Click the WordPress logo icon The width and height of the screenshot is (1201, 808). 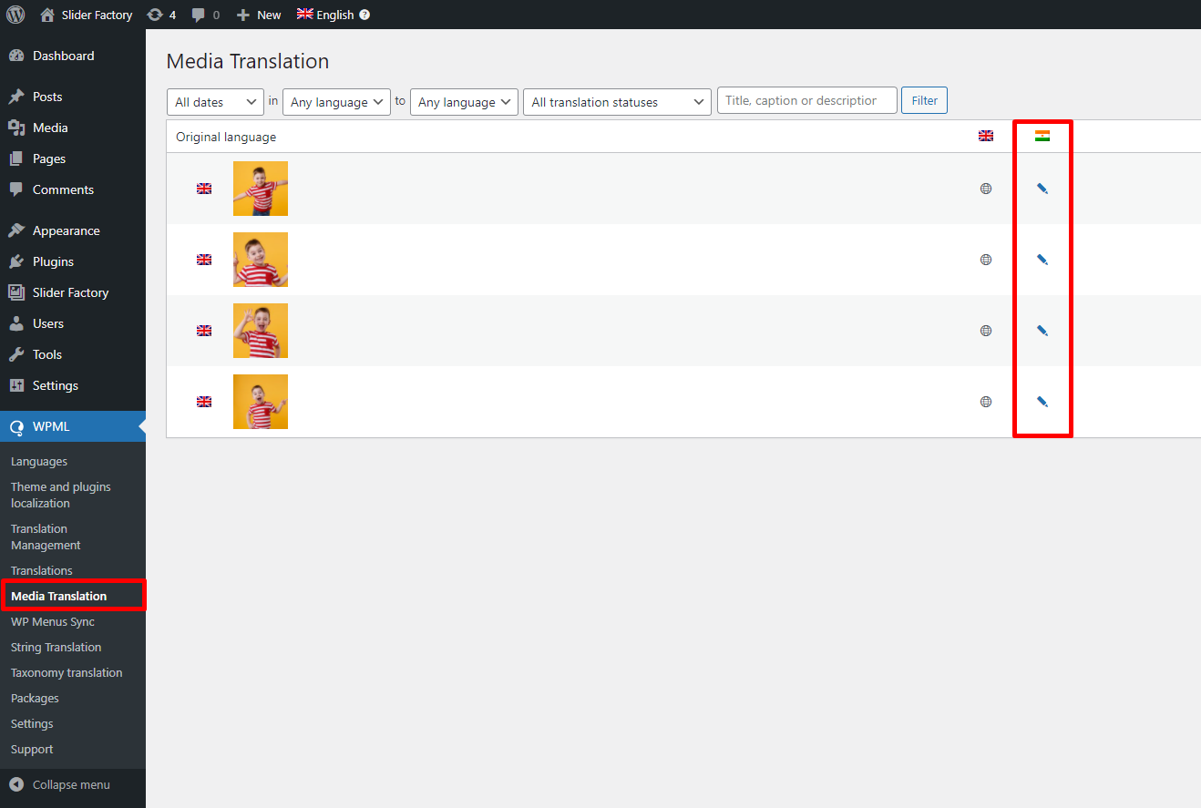pyautogui.click(x=15, y=15)
